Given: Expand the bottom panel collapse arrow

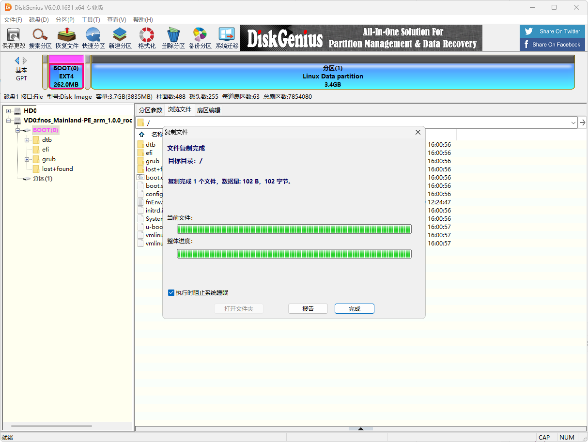Looking at the screenshot, I should click(x=361, y=428).
